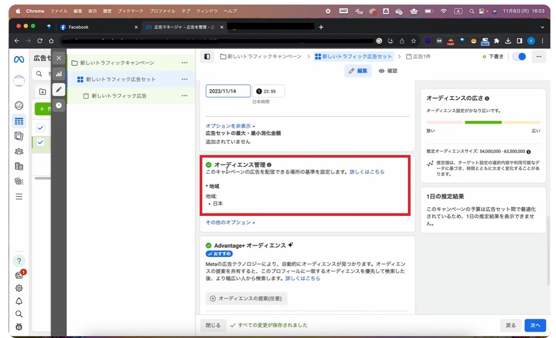
Task: Collapse オプションを非表示 section
Action: coord(230,126)
